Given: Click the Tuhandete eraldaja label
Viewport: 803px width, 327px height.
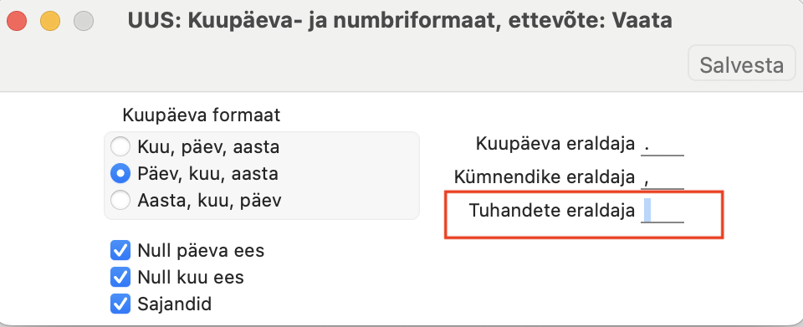Looking at the screenshot, I should point(552,210).
